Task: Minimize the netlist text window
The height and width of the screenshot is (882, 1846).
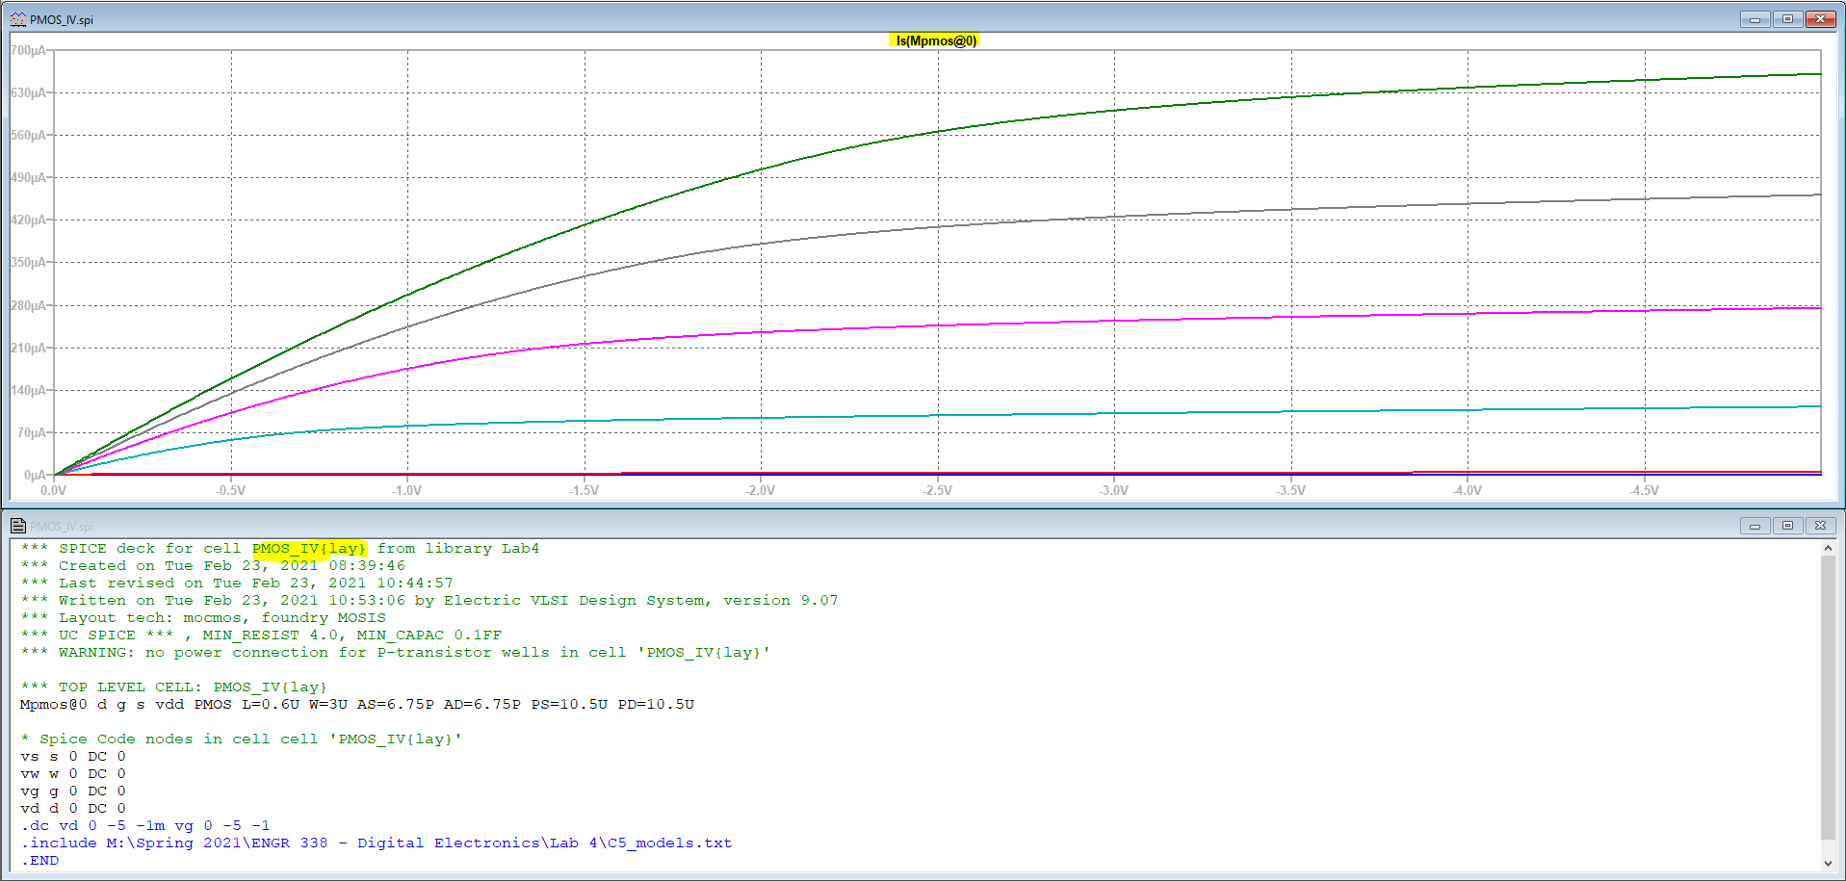Action: (1755, 526)
